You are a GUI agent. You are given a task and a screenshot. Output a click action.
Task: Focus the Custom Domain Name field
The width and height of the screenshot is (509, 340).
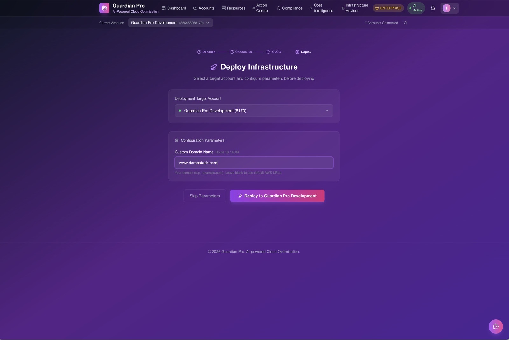254,163
